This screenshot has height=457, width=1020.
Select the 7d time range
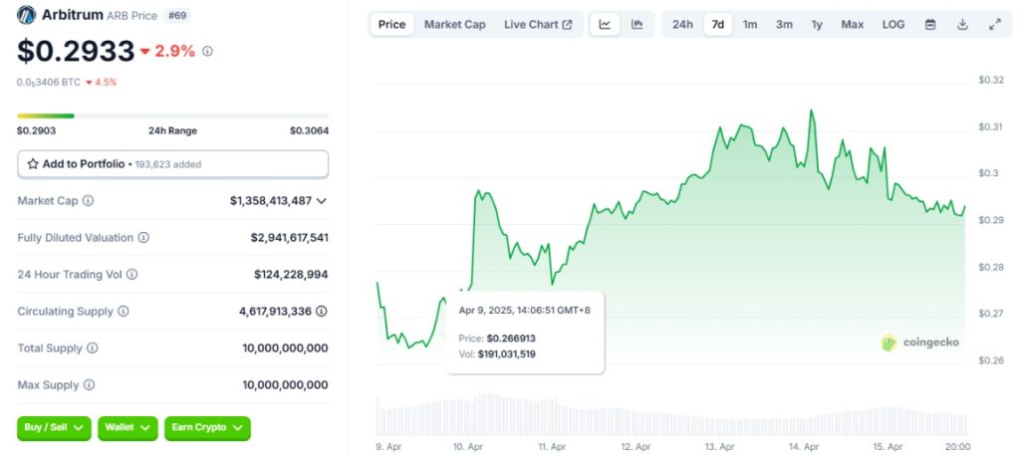click(x=717, y=25)
